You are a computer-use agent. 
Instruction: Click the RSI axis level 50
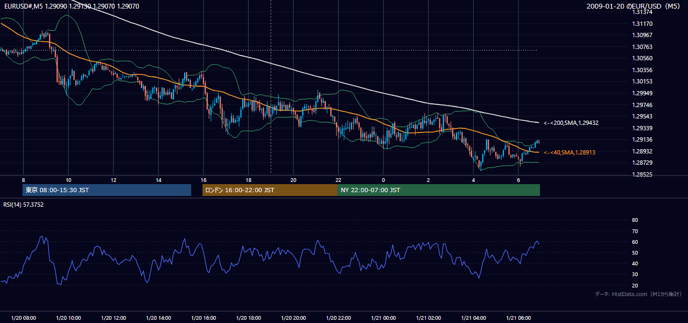[635, 252]
